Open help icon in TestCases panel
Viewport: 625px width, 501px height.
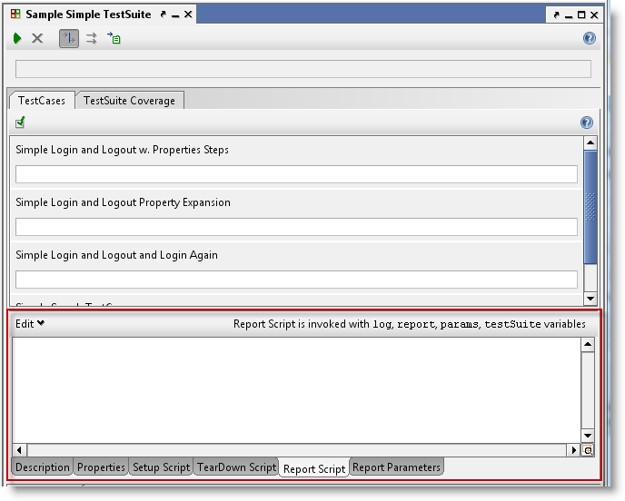point(587,123)
